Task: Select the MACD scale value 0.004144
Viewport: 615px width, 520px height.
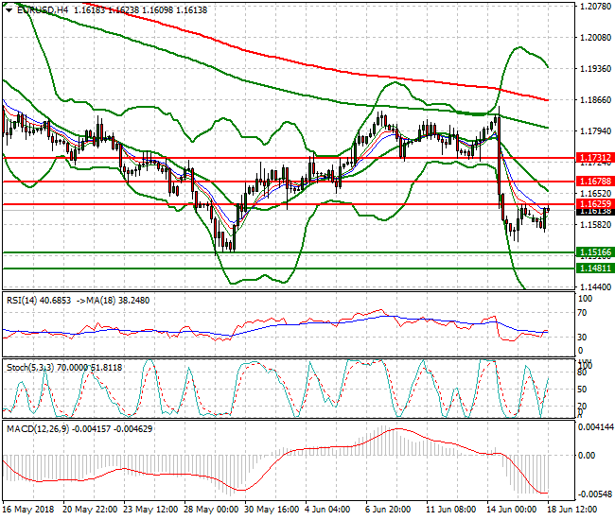Action: pos(596,427)
